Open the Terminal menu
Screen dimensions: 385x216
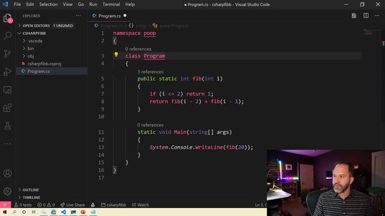tap(111, 4)
